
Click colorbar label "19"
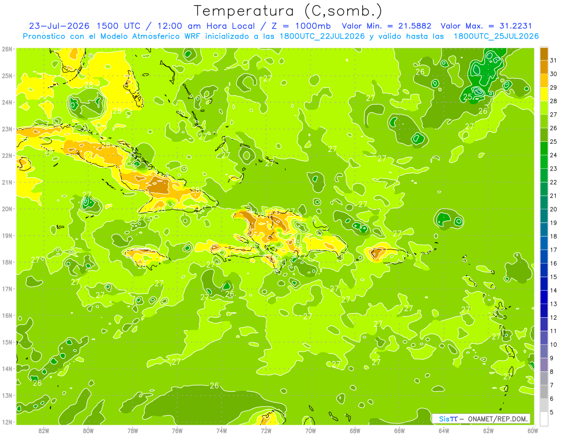(x=554, y=223)
